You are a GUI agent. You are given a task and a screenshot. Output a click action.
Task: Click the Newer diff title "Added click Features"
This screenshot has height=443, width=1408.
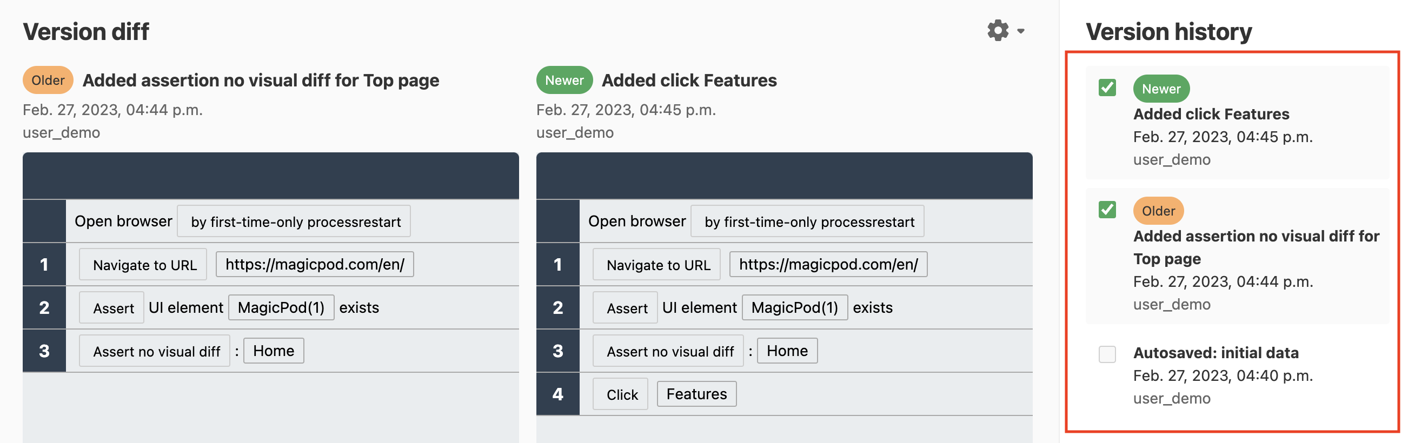[x=689, y=80]
